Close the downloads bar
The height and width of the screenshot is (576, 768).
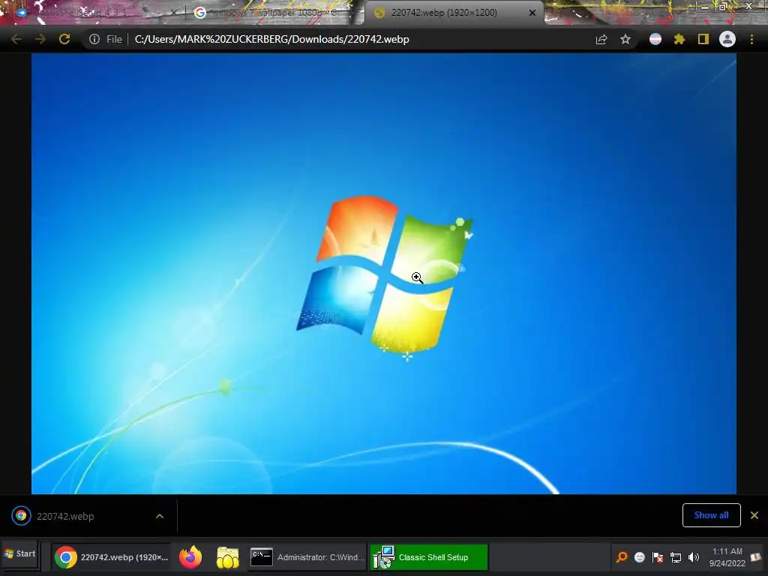click(x=754, y=515)
